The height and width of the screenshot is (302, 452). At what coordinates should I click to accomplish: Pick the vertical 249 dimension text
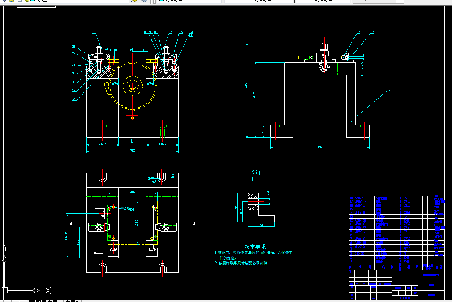pyautogui.click(x=137, y=223)
